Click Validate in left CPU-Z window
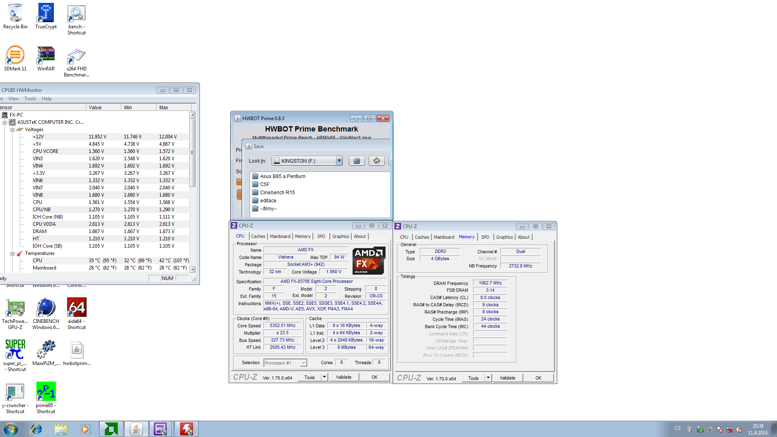The image size is (777, 437). click(x=344, y=377)
